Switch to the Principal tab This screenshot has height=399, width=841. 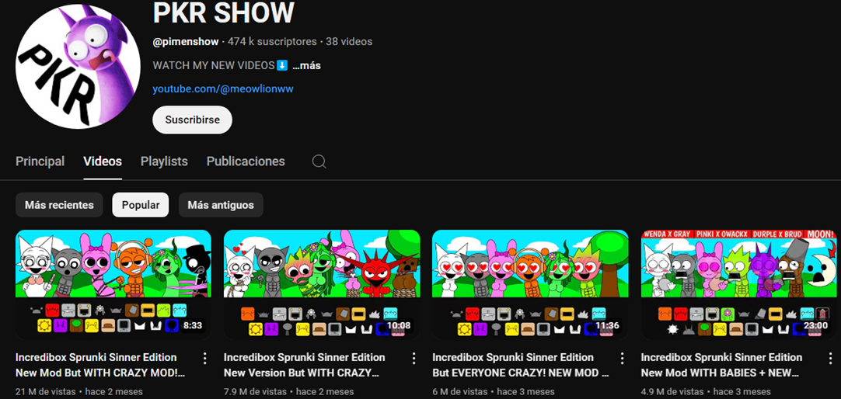[40, 161]
